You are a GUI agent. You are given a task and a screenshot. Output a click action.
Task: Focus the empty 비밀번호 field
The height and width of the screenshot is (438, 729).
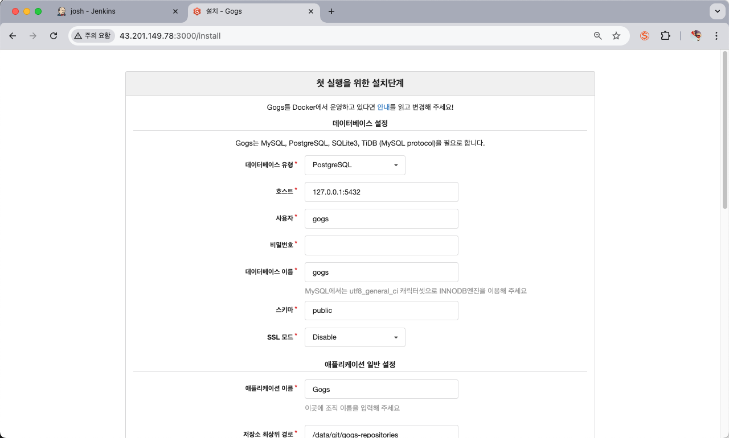(382, 245)
